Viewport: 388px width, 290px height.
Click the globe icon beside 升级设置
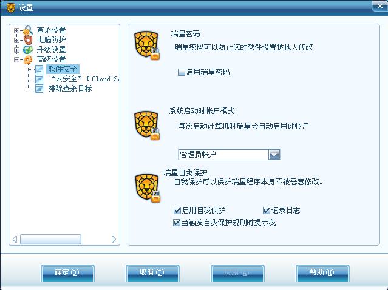[28, 50]
